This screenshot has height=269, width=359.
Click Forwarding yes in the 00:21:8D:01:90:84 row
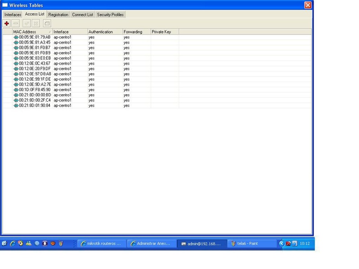(x=127, y=106)
